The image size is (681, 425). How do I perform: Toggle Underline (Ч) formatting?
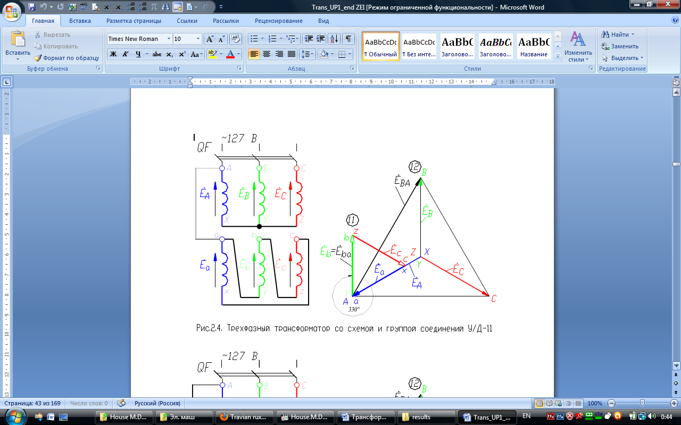tap(138, 54)
